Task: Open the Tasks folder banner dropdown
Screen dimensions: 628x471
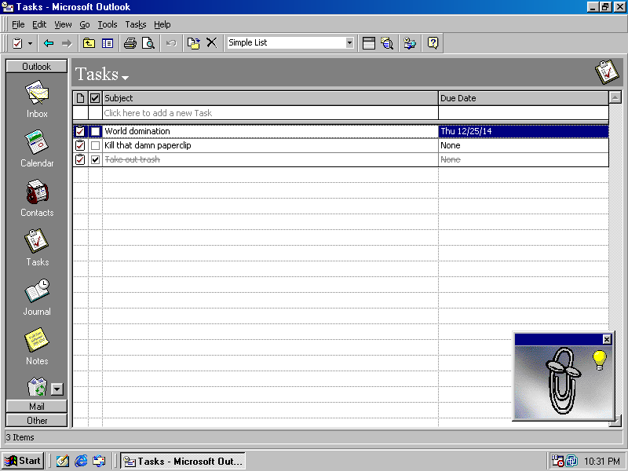Action: point(125,78)
